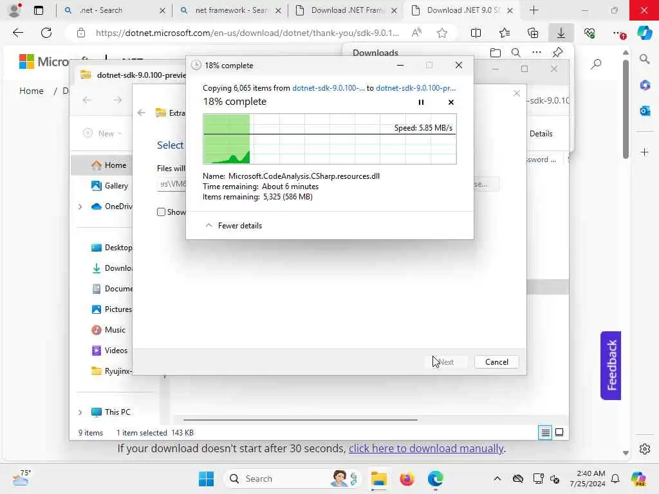Expand the OneDrive tree node
659x494 pixels.
[x=80, y=206]
